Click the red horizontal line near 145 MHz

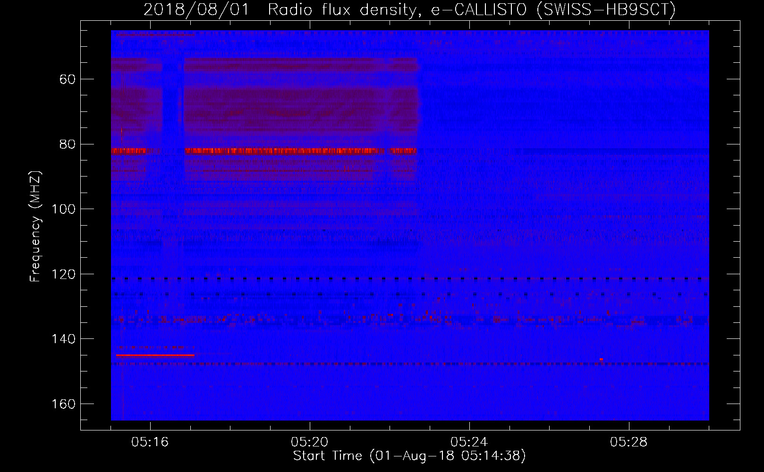[x=155, y=355]
